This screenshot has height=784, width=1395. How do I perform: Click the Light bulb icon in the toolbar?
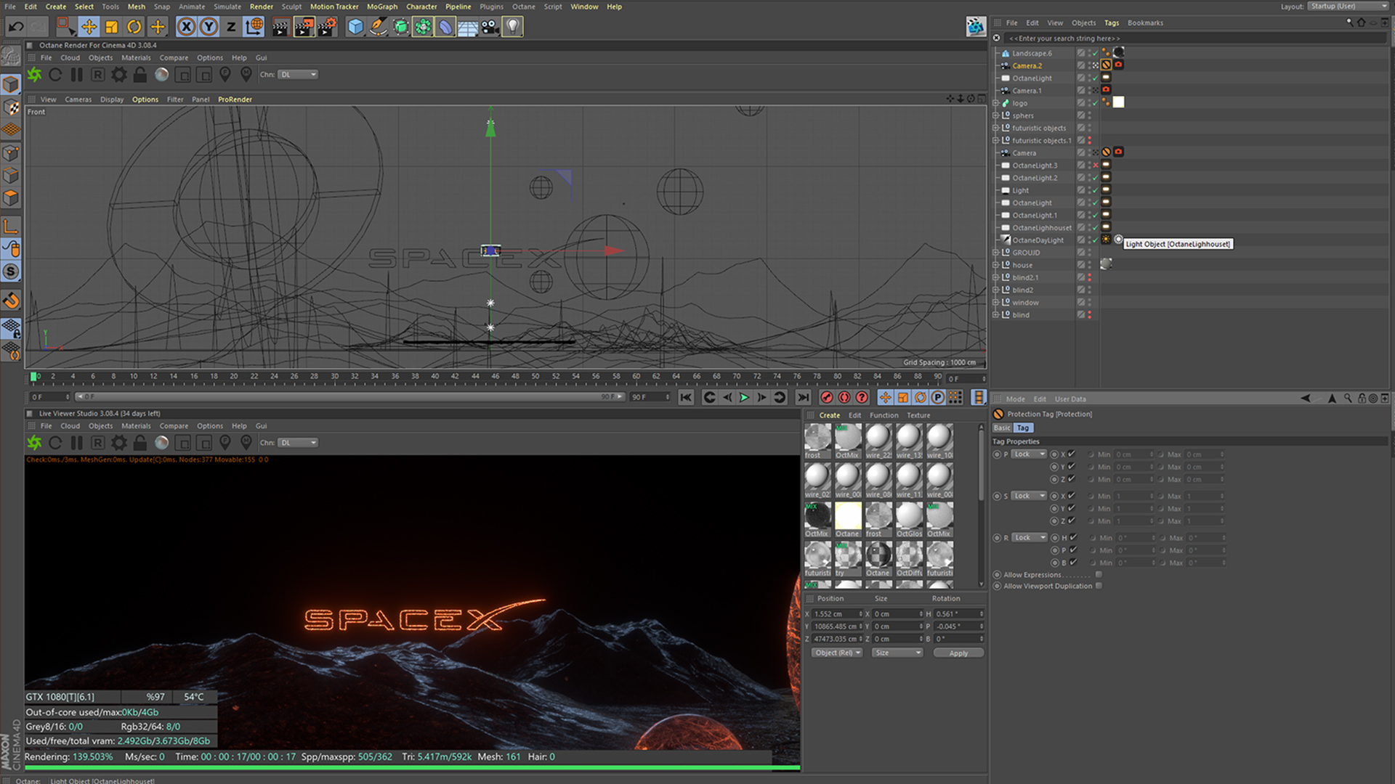point(513,27)
